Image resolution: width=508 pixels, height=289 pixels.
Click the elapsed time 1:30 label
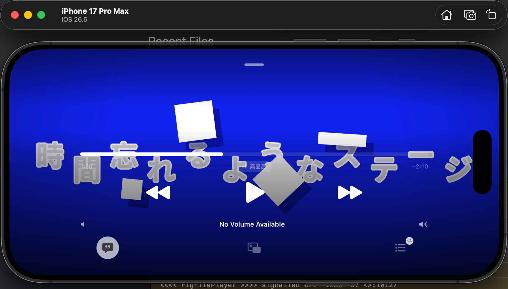tap(87, 167)
